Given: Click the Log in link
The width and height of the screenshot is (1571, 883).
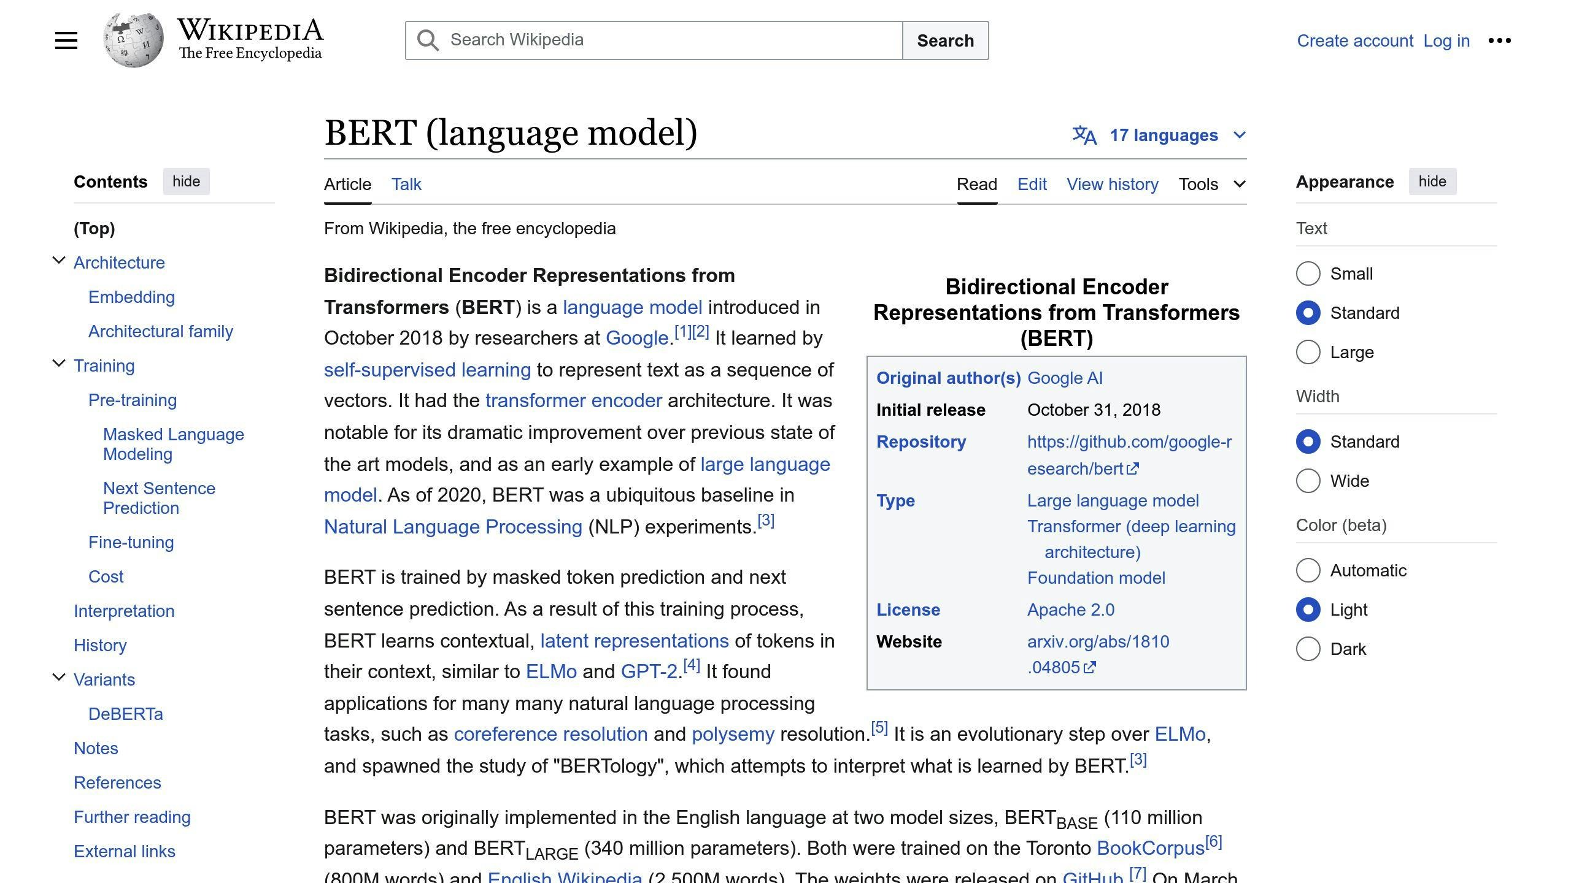Looking at the screenshot, I should (x=1446, y=40).
